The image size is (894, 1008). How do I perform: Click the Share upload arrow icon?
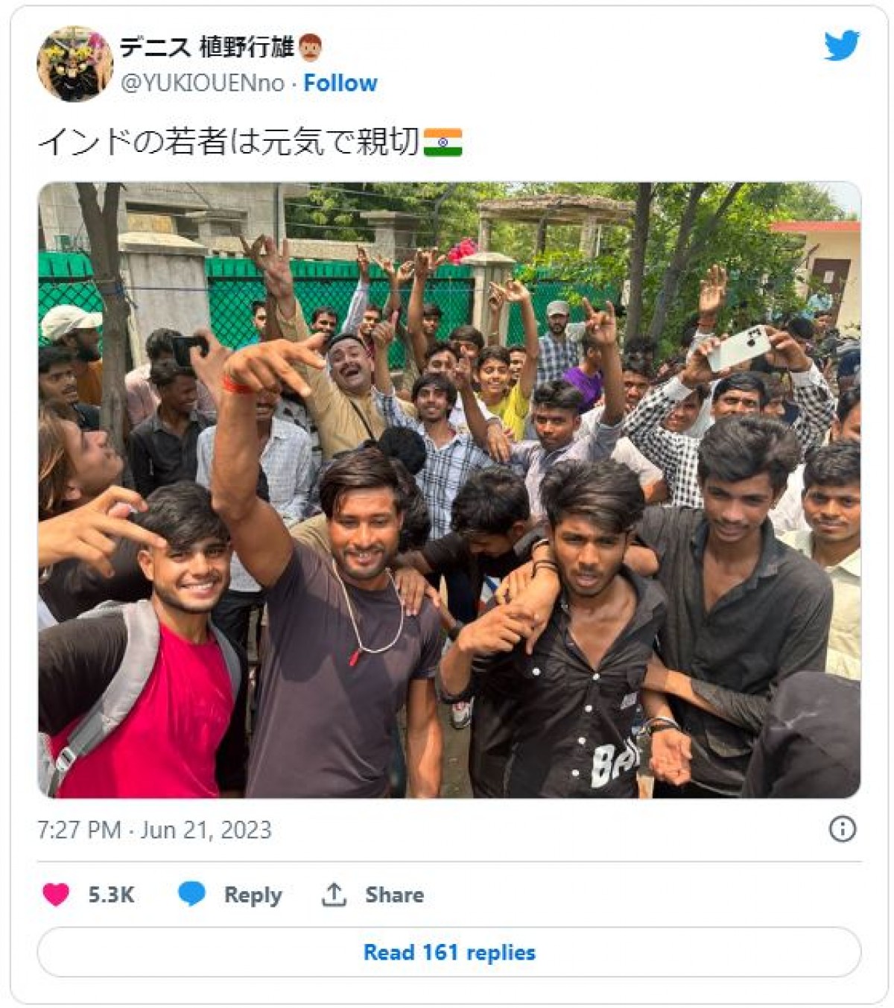click(334, 894)
